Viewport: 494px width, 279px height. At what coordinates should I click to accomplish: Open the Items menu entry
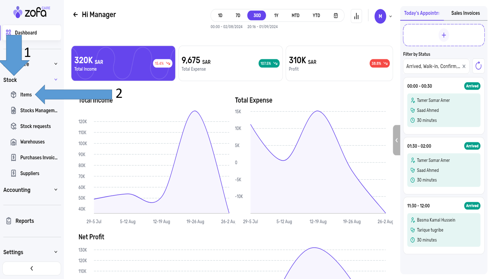tap(26, 95)
